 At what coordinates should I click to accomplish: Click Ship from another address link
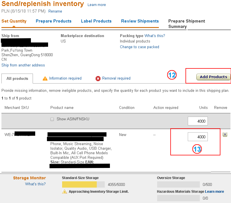coord(23,65)
